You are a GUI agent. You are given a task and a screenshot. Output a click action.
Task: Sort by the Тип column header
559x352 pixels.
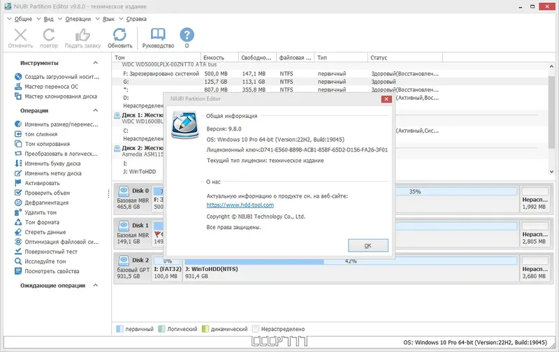341,57
